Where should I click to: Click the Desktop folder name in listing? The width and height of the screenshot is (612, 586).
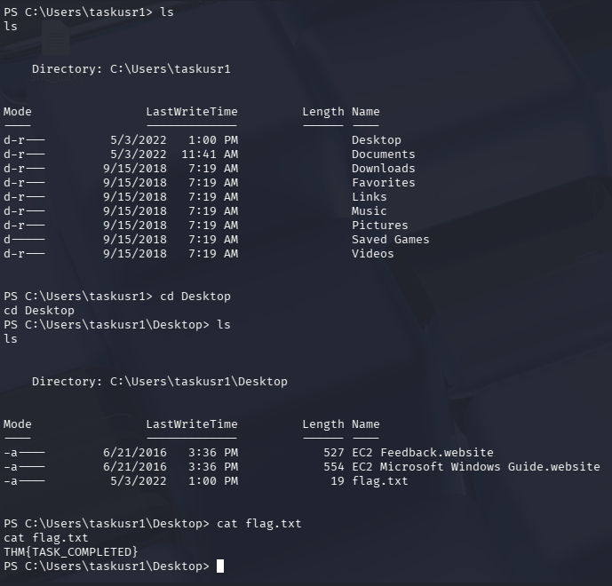pyautogui.click(x=376, y=140)
